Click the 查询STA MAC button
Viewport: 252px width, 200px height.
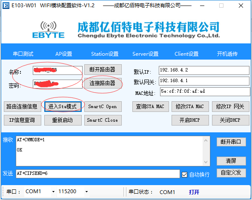pos(151,106)
